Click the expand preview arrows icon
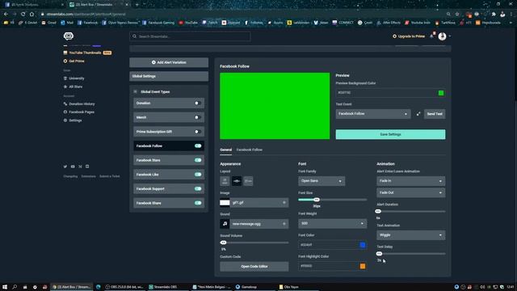The height and width of the screenshot is (291, 517). [x=418, y=114]
